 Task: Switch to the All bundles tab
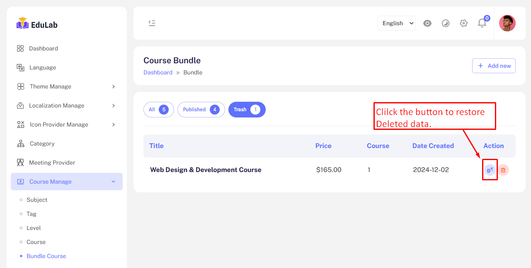158,110
